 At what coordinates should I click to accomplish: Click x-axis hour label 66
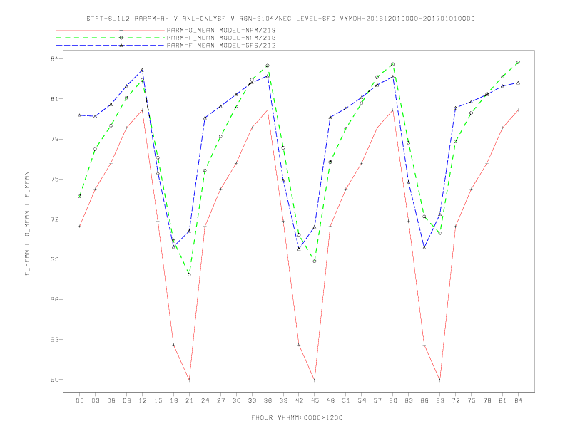pos(424,400)
